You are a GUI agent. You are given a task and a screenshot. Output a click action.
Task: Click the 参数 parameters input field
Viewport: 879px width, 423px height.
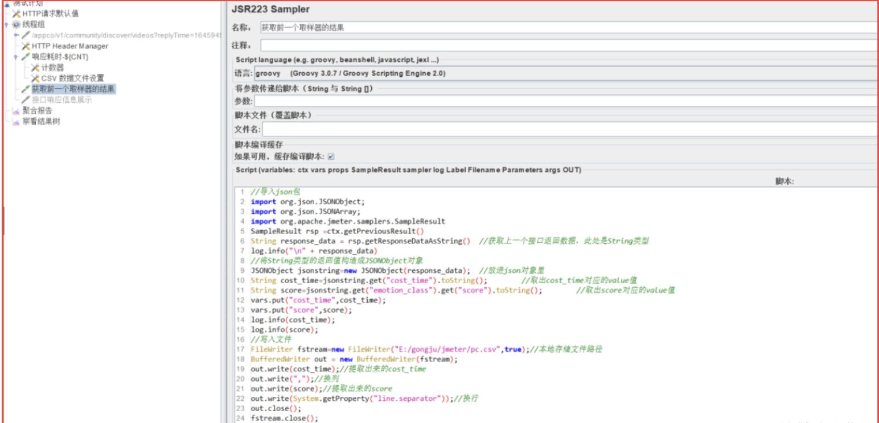(x=566, y=101)
